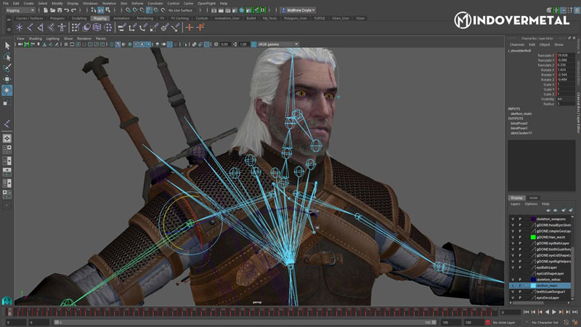Open the Matthew Doyle account dropdown

point(298,10)
